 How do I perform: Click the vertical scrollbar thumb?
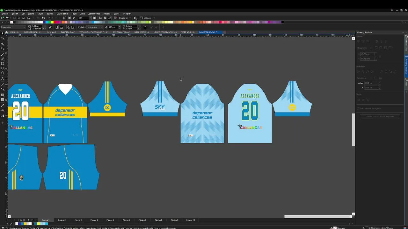353,130
